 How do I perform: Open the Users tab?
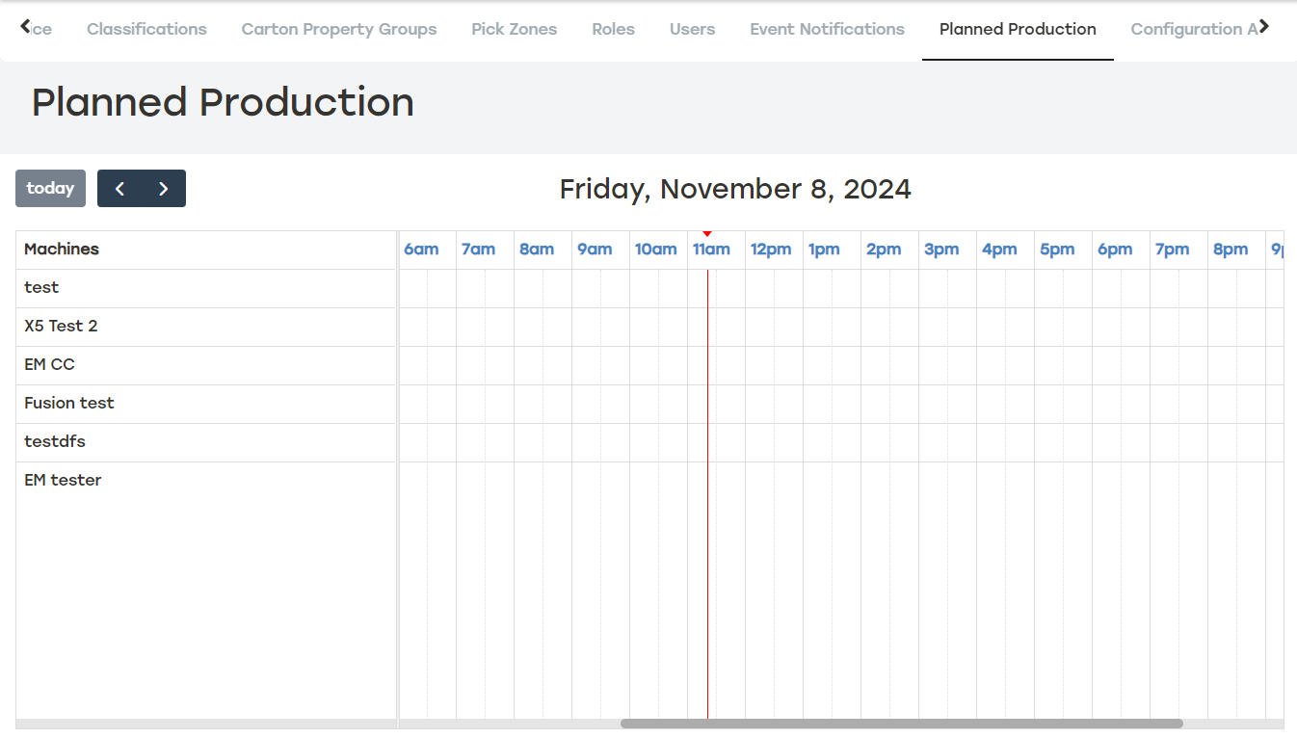[x=692, y=29]
